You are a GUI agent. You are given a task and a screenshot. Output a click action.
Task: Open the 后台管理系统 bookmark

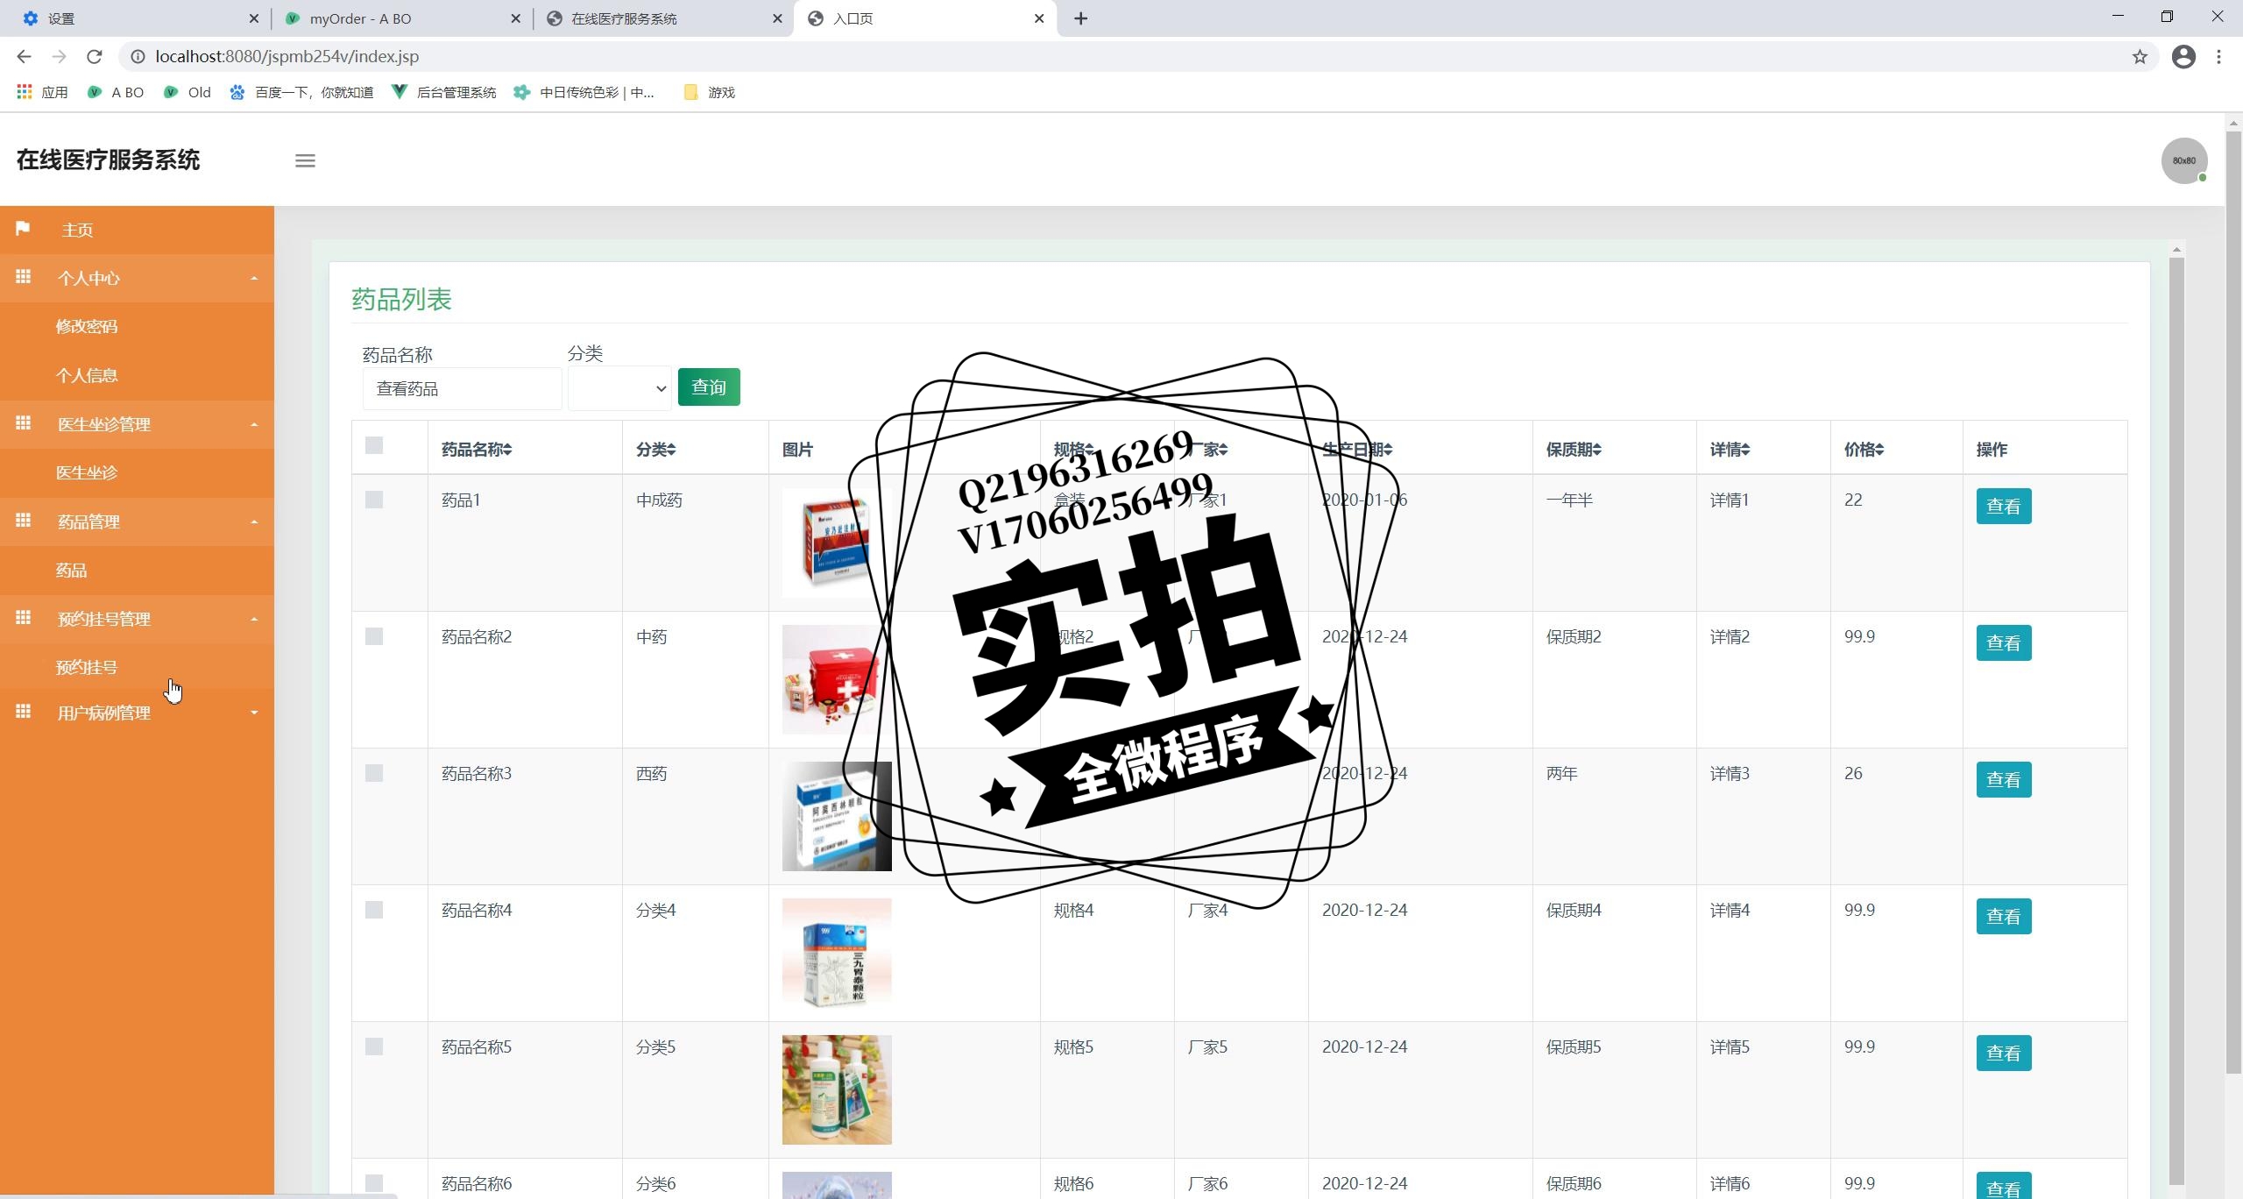(444, 92)
